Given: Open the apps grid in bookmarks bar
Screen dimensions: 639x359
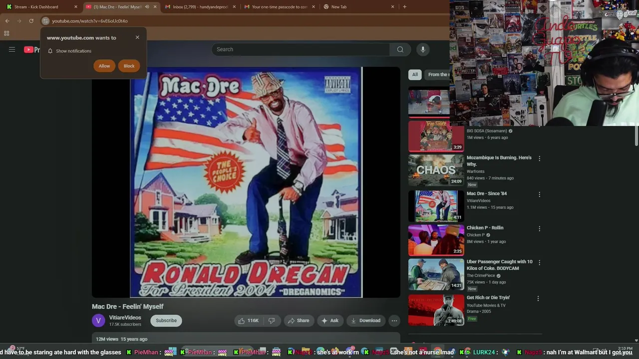Looking at the screenshot, I should pos(6,33).
